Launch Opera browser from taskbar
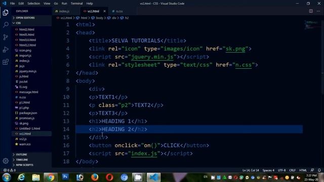Viewport: 324px width, 182px height. (x=109, y=177)
